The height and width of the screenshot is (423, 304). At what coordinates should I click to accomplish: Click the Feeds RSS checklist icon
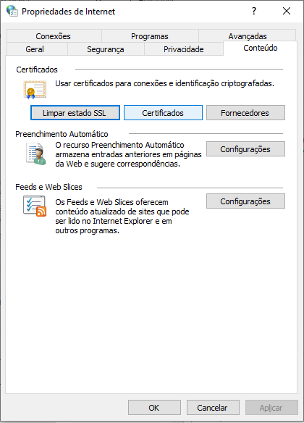35,206
